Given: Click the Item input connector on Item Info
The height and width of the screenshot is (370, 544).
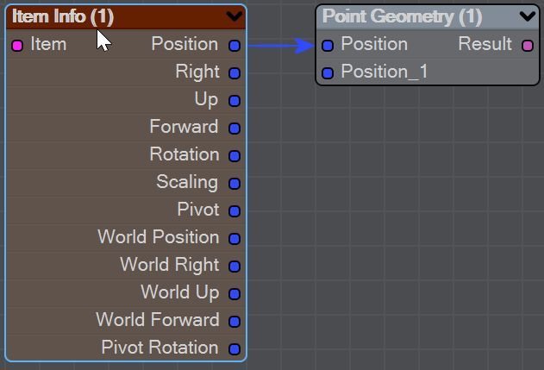Looking at the screenshot, I should (17, 46).
